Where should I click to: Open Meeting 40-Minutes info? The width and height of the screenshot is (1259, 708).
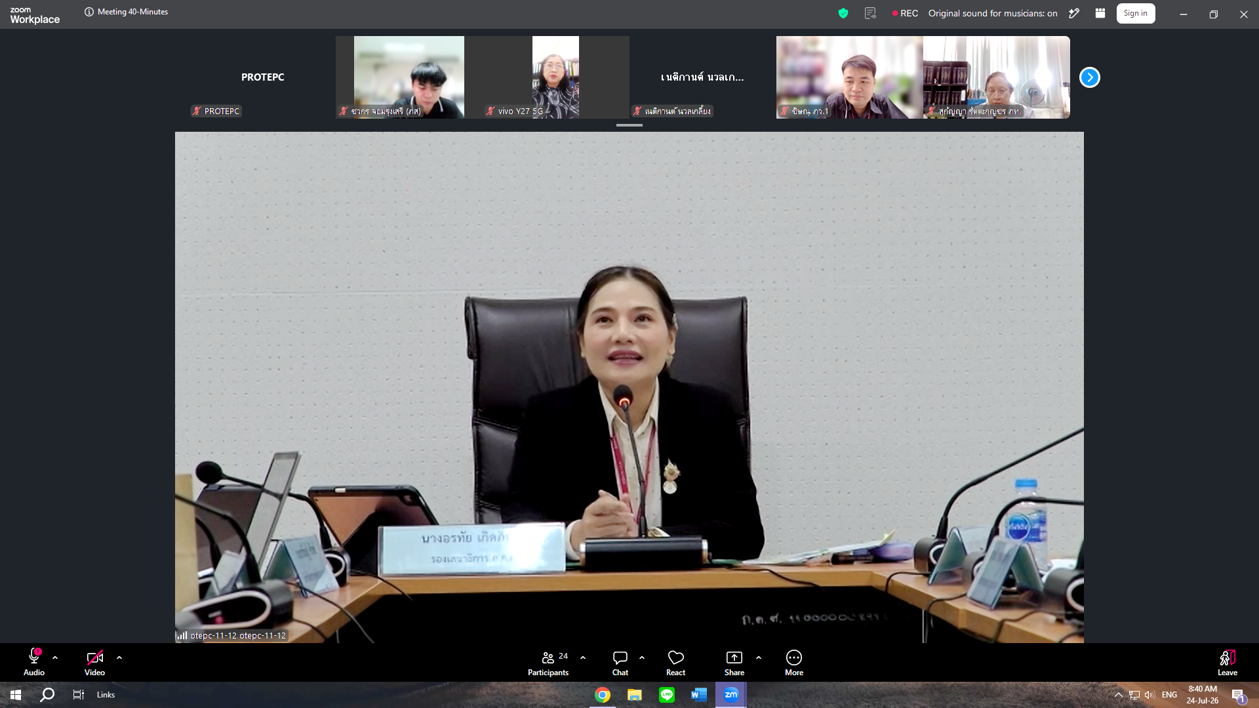click(127, 12)
